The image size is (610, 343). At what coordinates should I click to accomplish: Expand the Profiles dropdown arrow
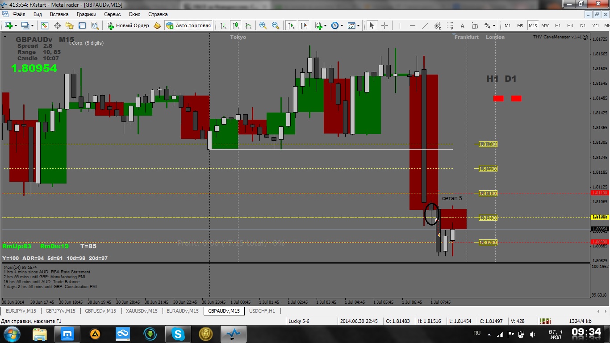coord(32,25)
